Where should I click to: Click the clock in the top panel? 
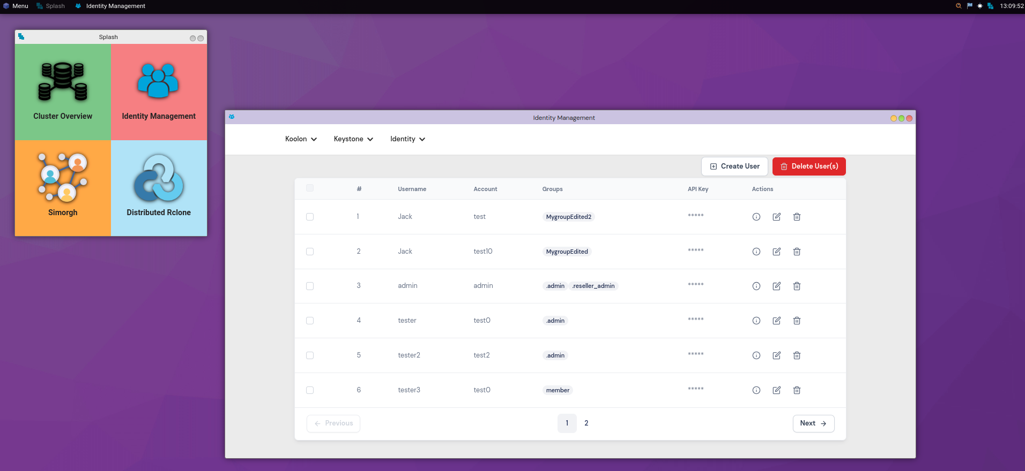(x=1012, y=6)
